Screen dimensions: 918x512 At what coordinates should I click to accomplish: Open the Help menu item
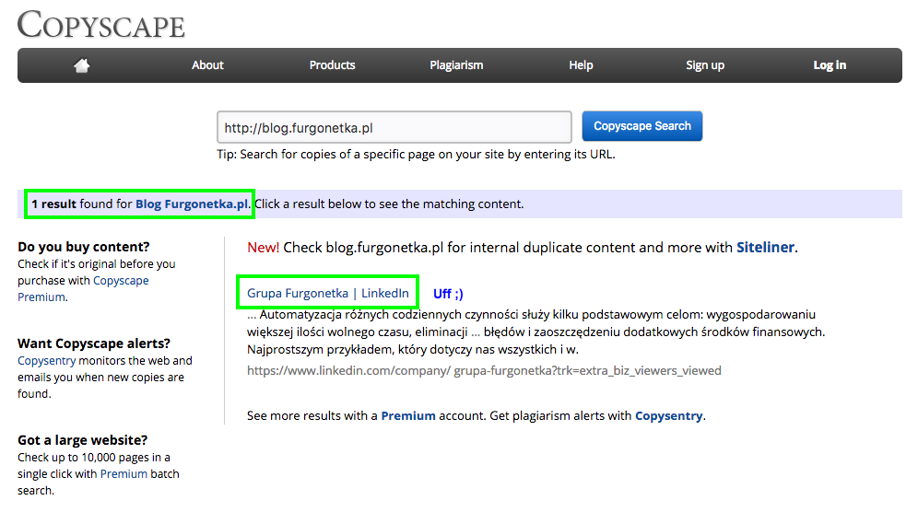click(581, 65)
